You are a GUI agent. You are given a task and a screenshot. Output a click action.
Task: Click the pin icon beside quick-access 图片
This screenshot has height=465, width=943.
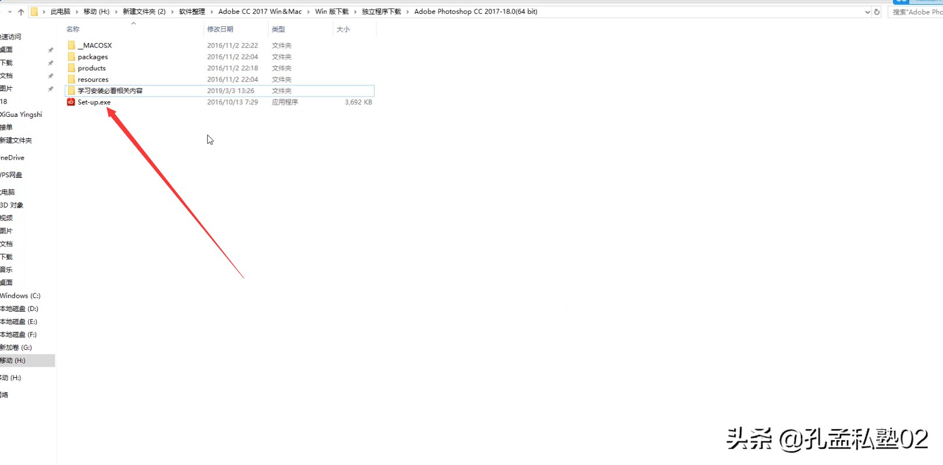51,89
